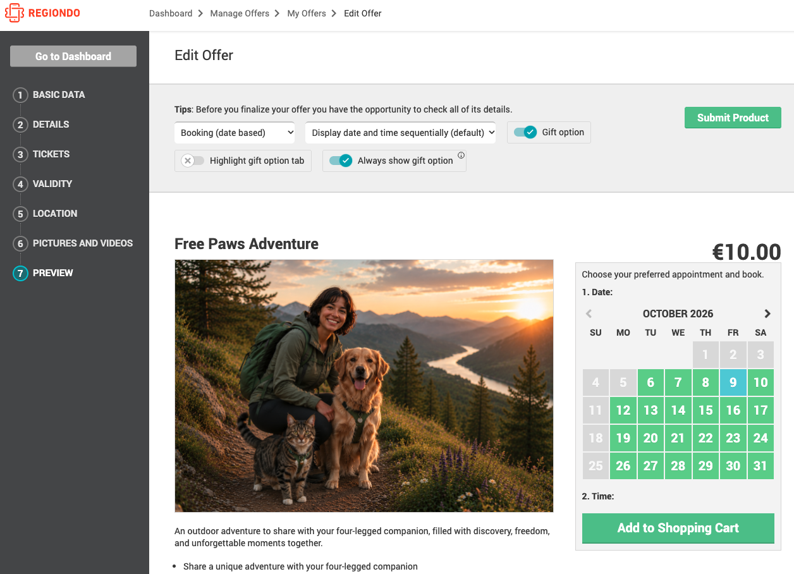Click Add to Shopping Cart button

pyautogui.click(x=678, y=528)
